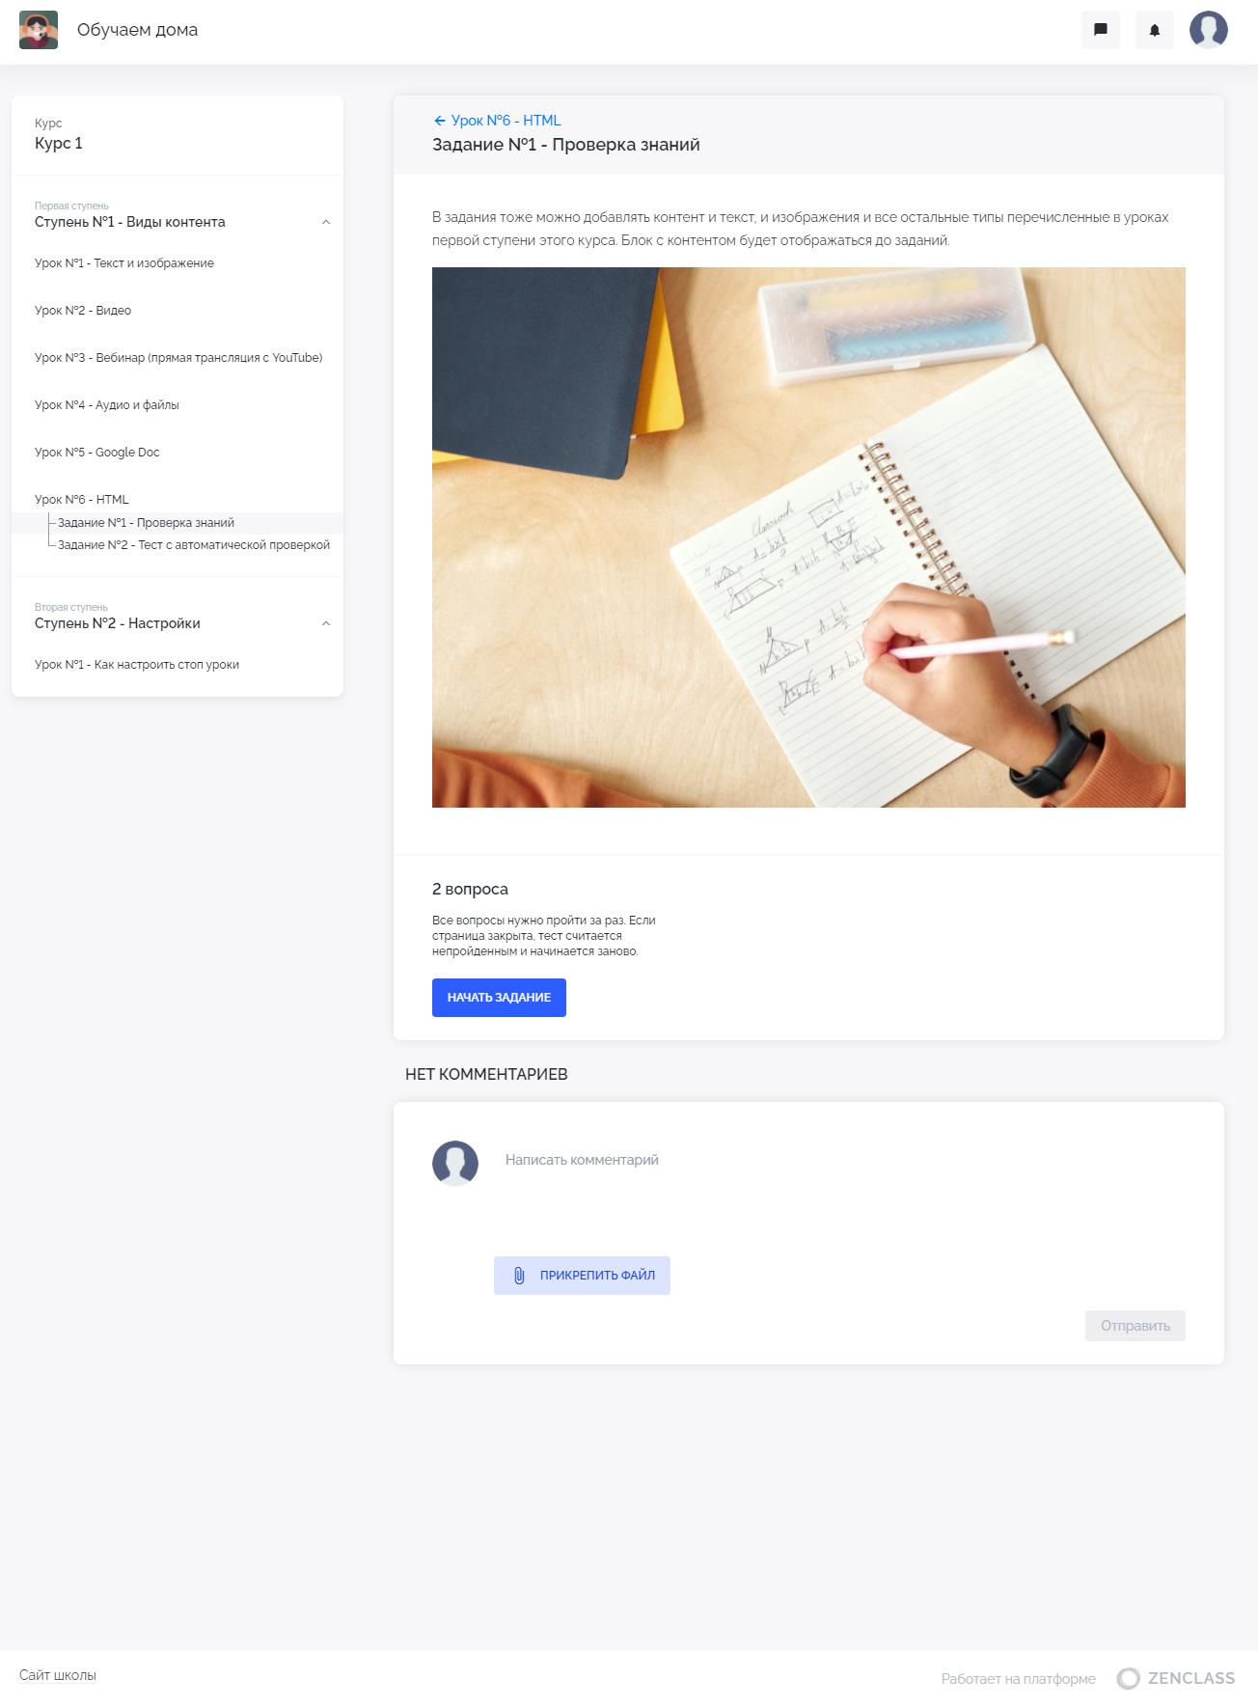Collapse Ступень №1 - Виды контента section

coord(325,222)
